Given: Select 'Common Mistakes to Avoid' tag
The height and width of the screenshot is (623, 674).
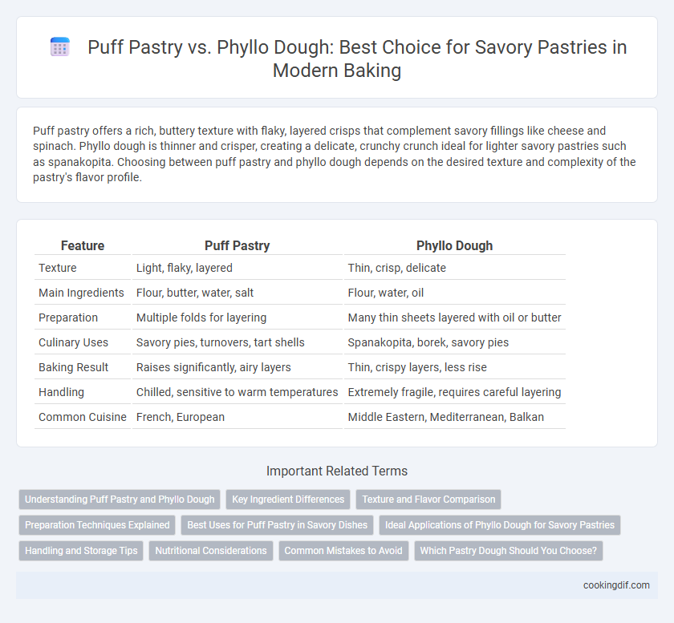Looking at the screenshot, I should coord(343,551).
